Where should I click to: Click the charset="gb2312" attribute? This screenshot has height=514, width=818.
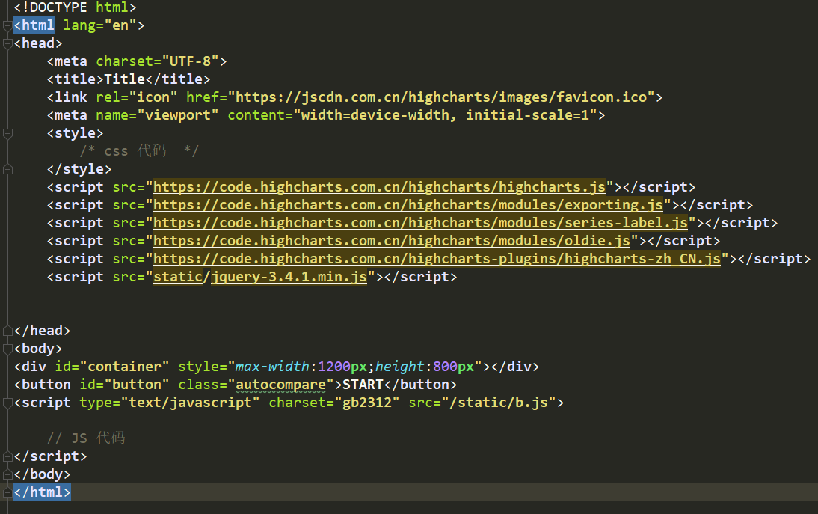coord(334,403)
